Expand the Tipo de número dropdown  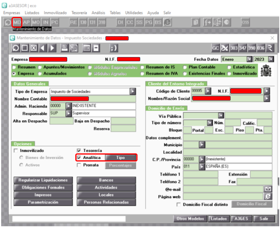[210, 123]
